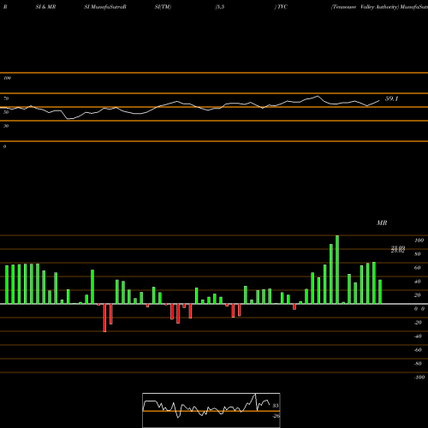
Task: Click the MR axis label -100
Action: coord(419,377)
